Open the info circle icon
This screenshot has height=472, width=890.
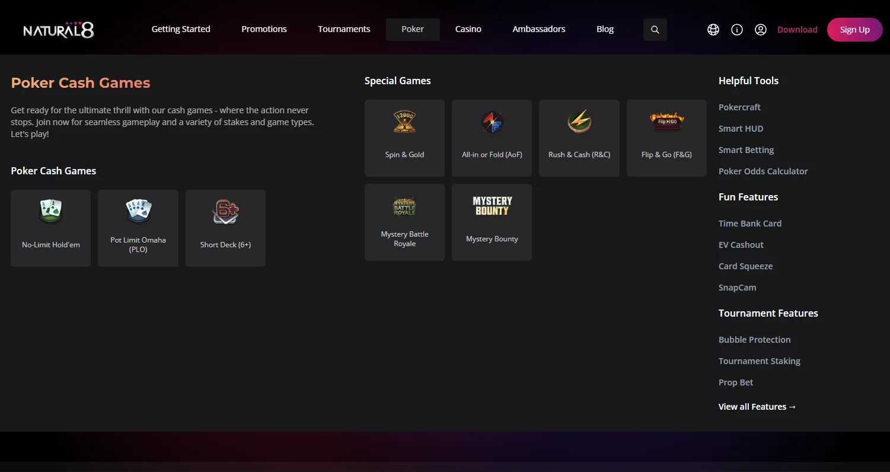(x=737, y=30)
